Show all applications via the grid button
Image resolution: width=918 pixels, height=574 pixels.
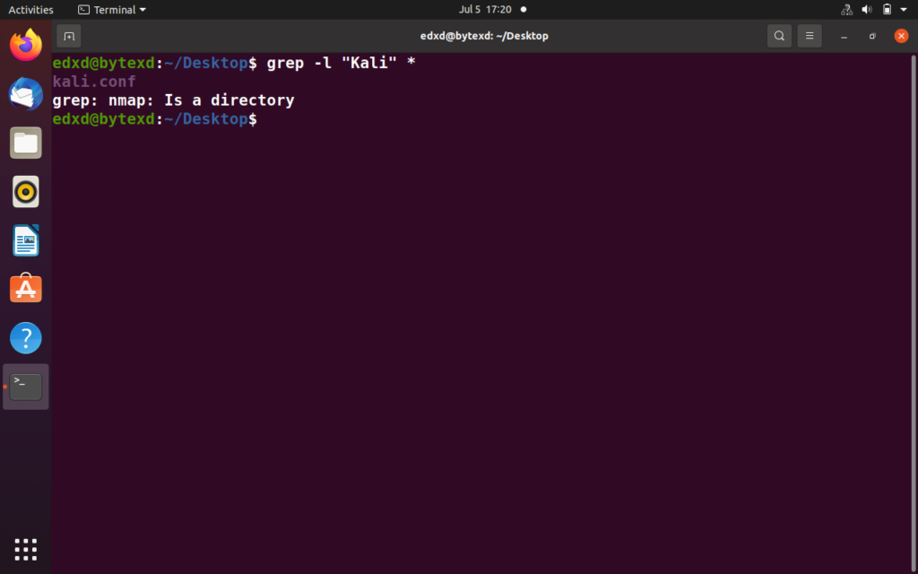pos(25,549)
